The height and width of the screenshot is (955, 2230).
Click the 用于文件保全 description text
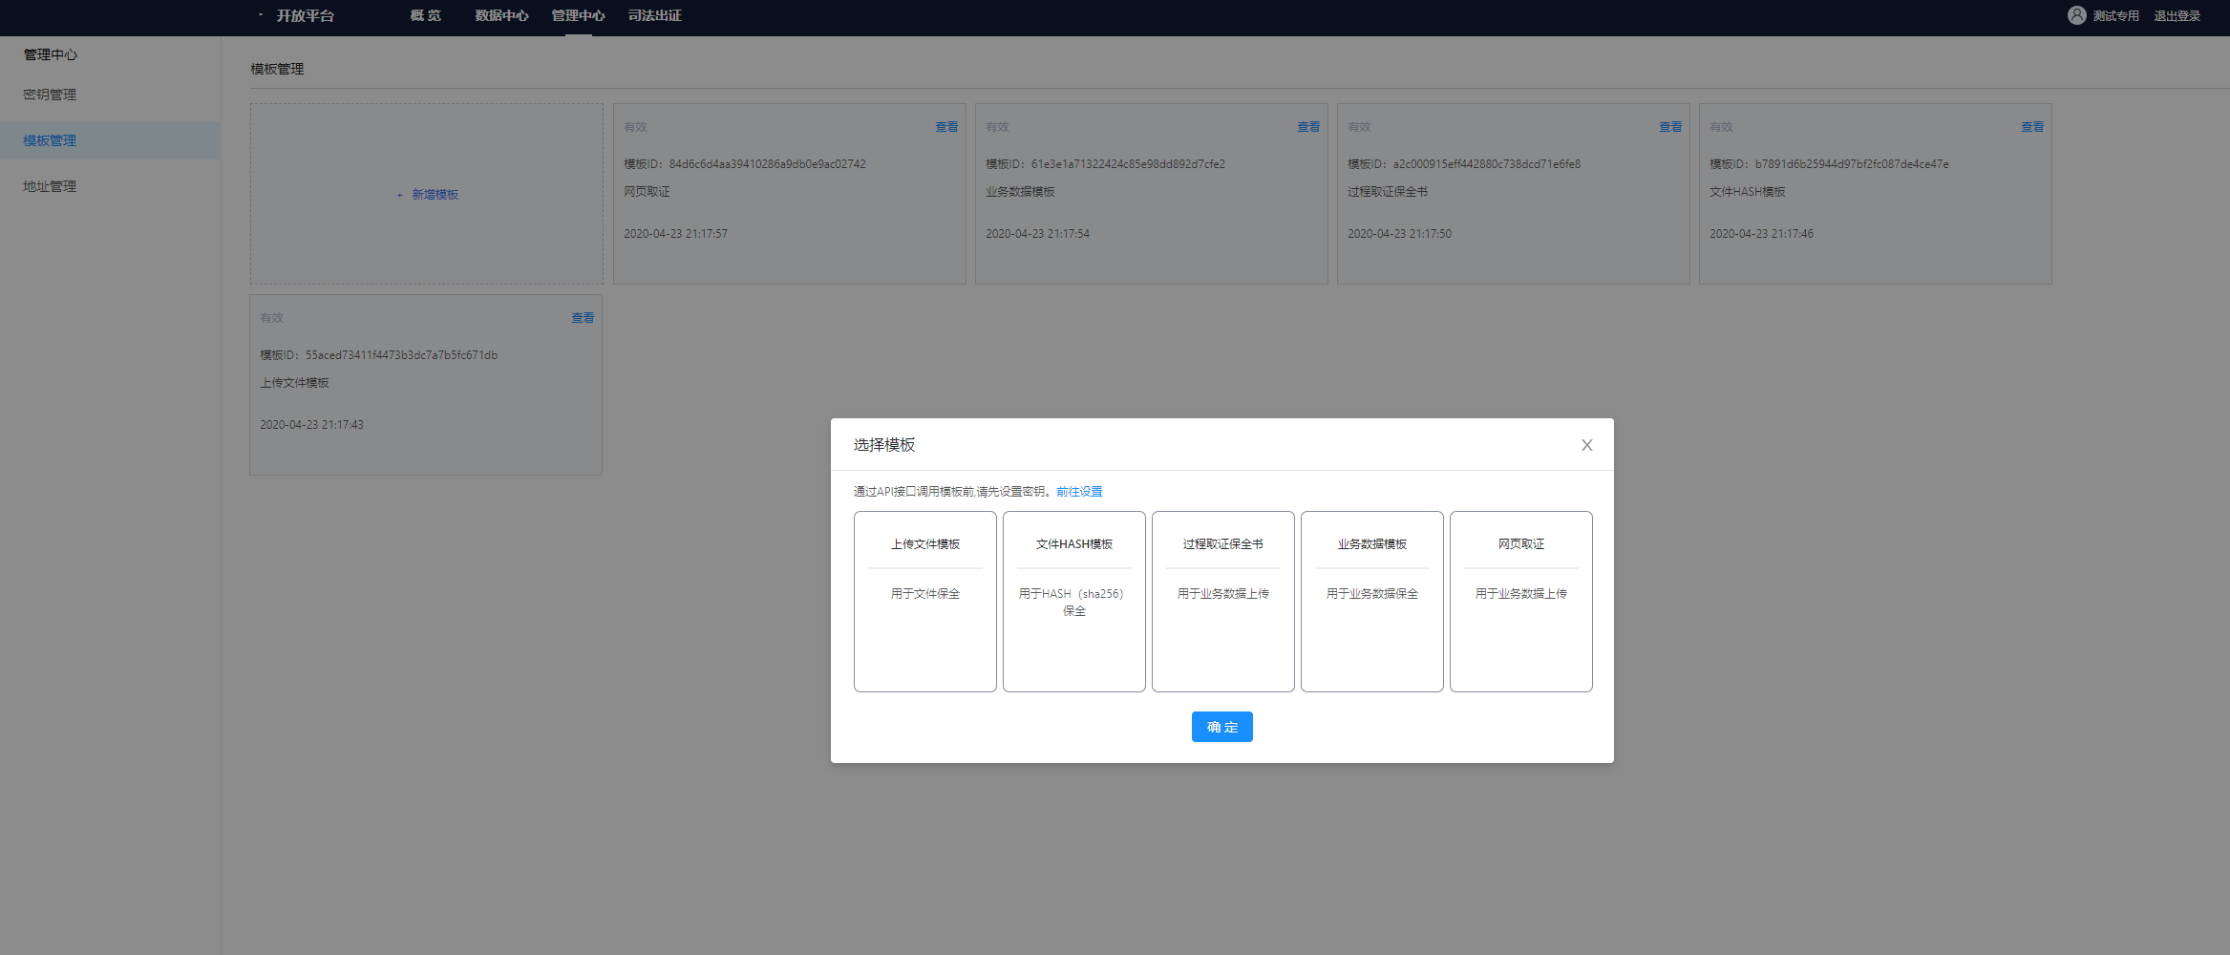924,594
